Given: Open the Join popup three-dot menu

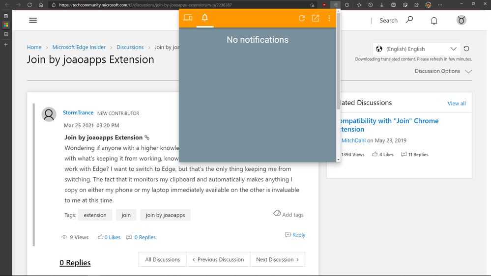Looking at the screenshot, I should click(x=329, y=18).
